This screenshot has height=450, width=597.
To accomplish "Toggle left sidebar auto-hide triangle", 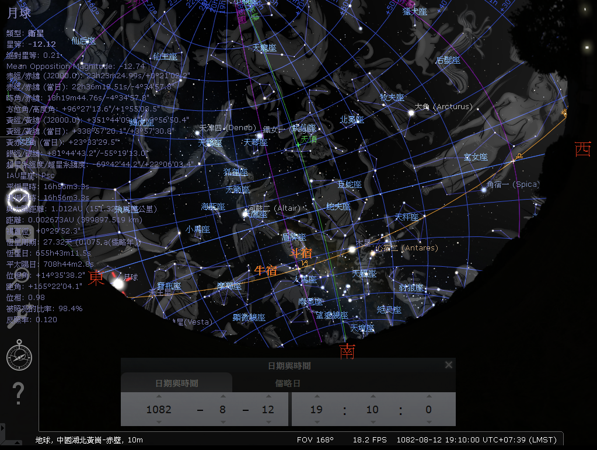I will [x=2, y=428].
